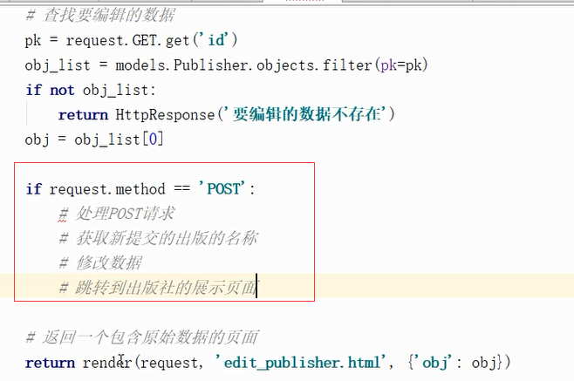Click 'GET' in request.GET.get
This screenshot has height=381, width=574.
[x=145, y=39]
